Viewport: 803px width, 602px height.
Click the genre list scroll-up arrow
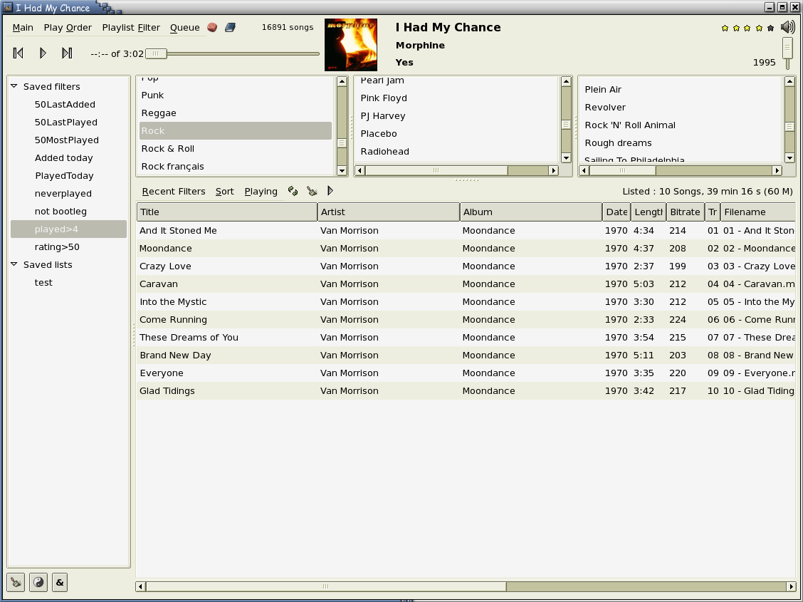[x=342, y=81]
